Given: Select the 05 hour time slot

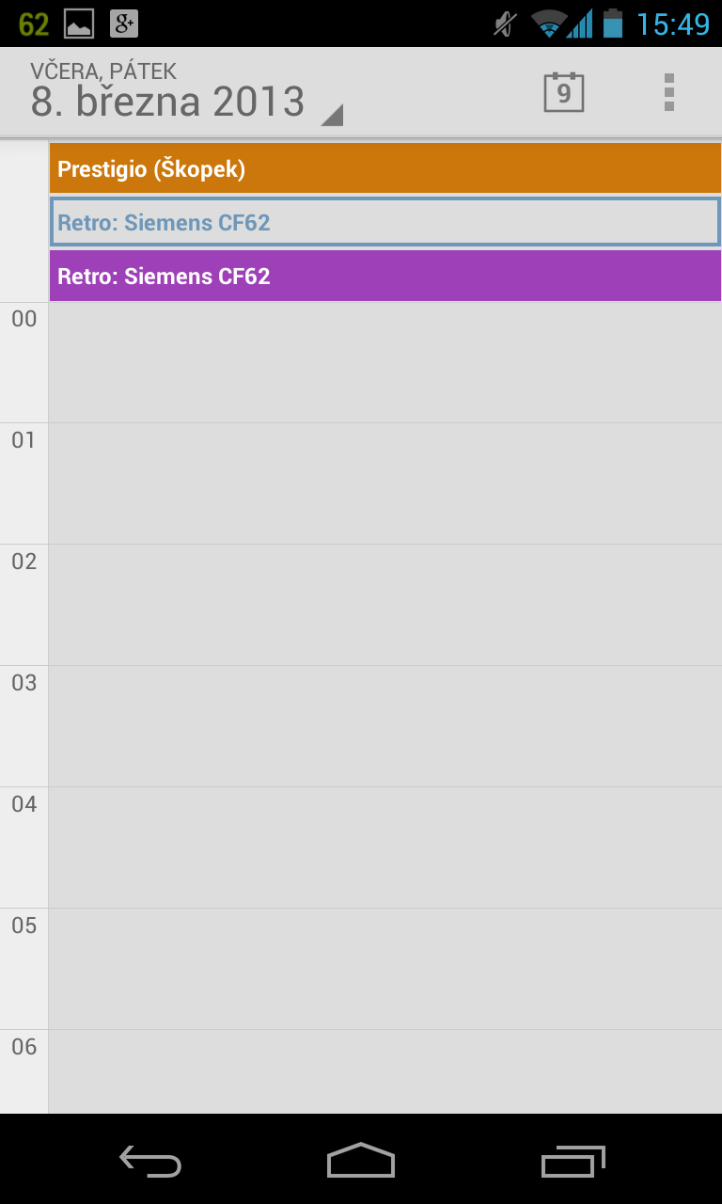Looking at the screenshot, I should click(385, 969).
